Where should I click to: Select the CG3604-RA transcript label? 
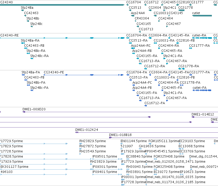click(158, 35)
